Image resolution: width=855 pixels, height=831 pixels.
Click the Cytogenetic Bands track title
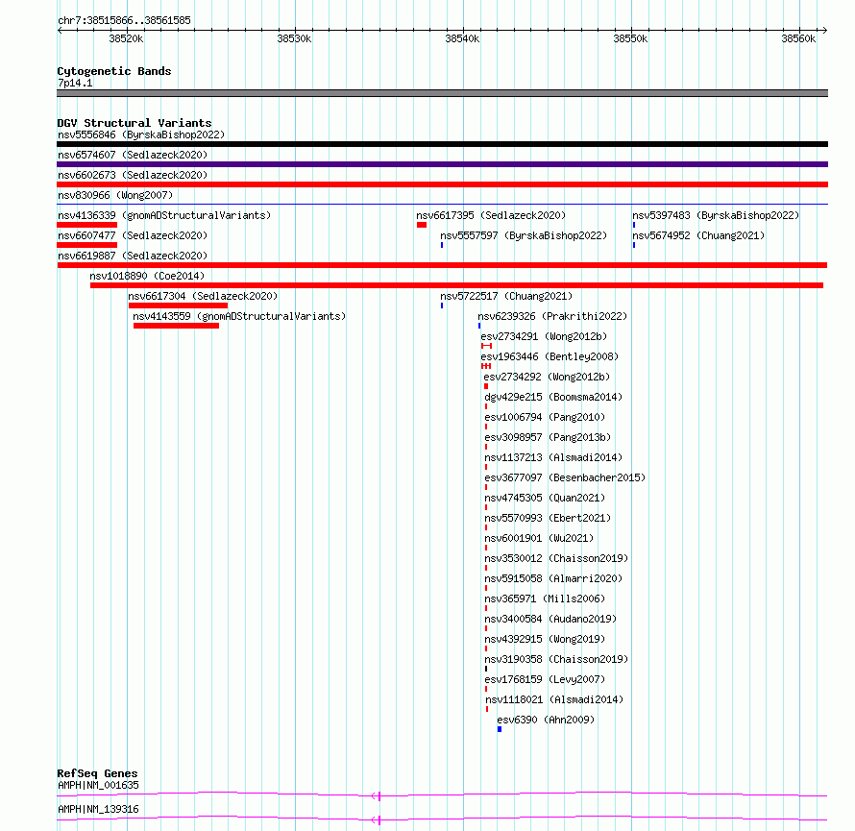tap(114, 71)
